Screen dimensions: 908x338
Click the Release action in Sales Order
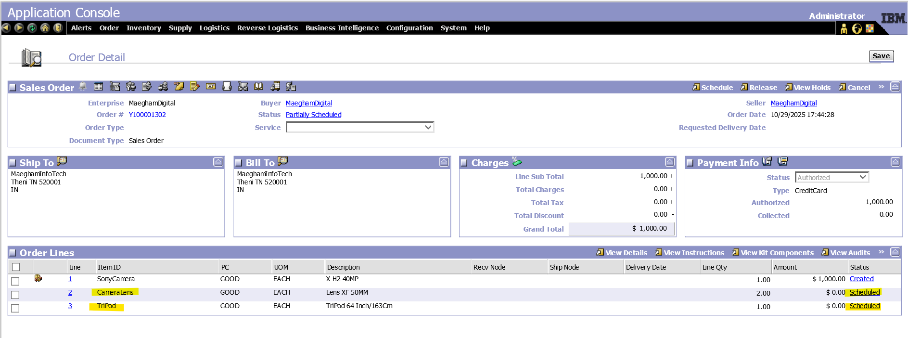(759, 88)
